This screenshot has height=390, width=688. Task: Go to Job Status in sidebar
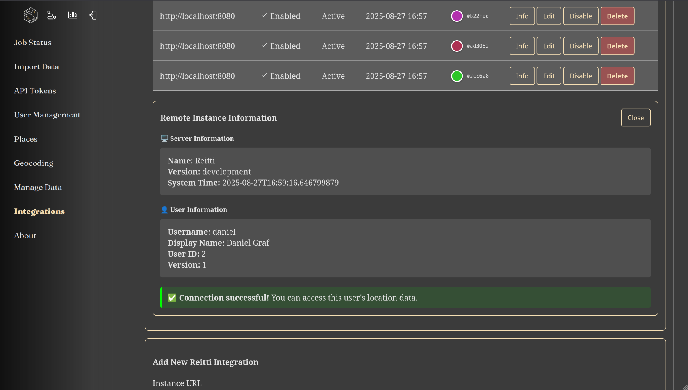(x=33, y=43)
